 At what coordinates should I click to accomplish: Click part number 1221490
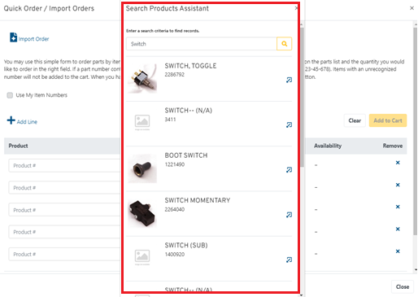[x=174, y=164]
